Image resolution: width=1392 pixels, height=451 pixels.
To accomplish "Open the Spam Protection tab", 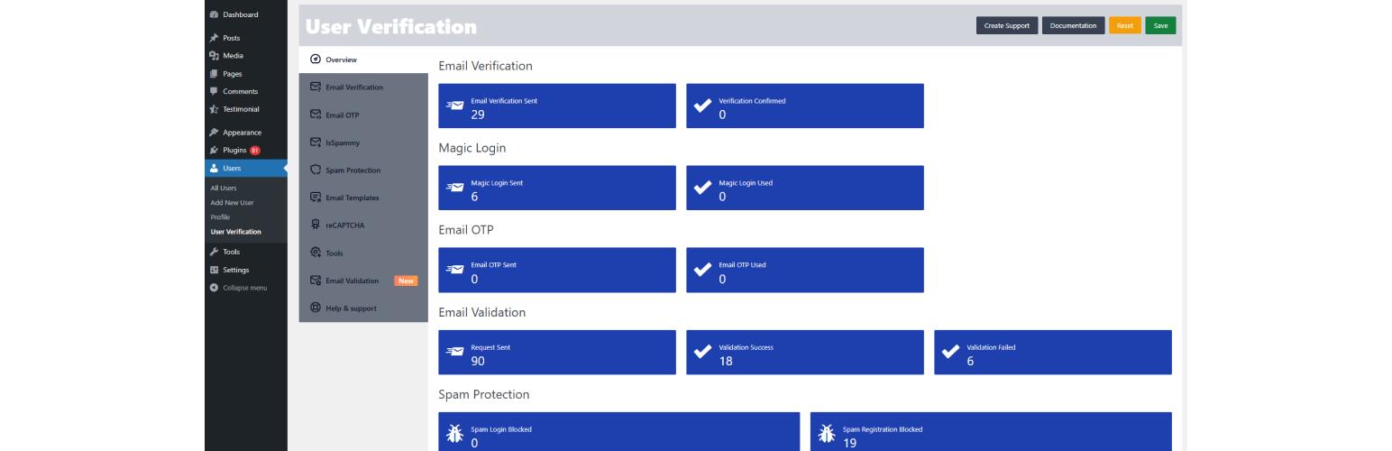I will (x=363, y=170).
